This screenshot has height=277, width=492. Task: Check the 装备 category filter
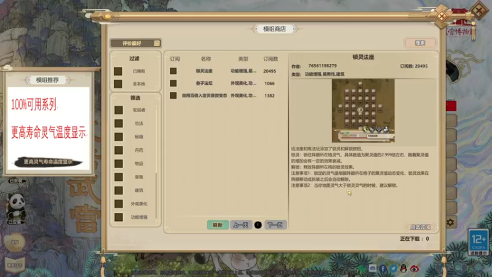(x=119, y=177)
